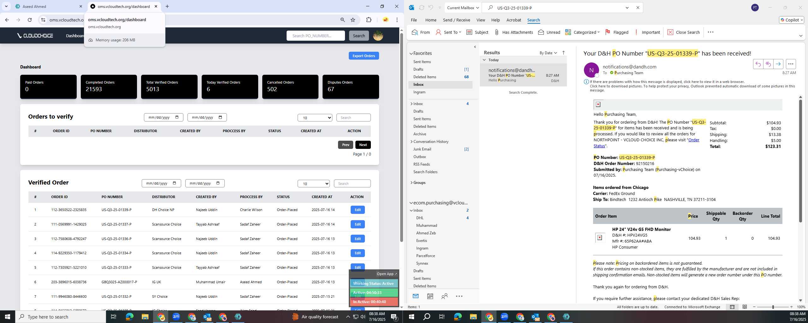Open Task View on left taskbar
This screenshot has height=323, width=808.
pyautogui.click(x=114, y=317)
